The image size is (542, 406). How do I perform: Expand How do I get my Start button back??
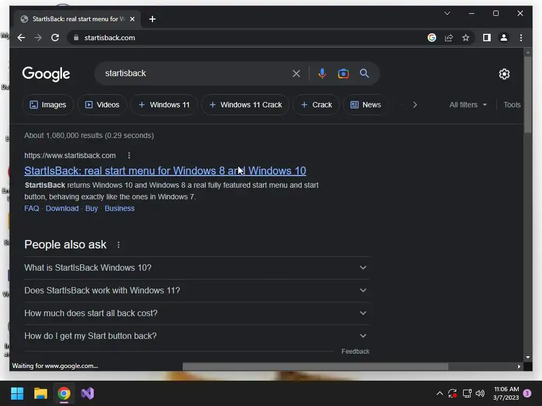tap(197, 336)
